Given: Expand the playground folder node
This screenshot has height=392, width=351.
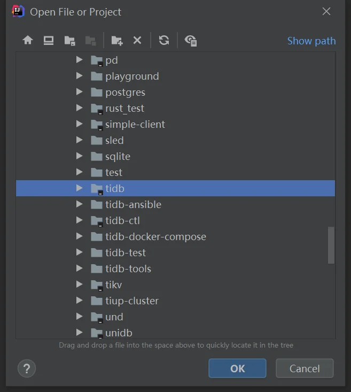Looking at the screenshot, I should pos(80,76).
